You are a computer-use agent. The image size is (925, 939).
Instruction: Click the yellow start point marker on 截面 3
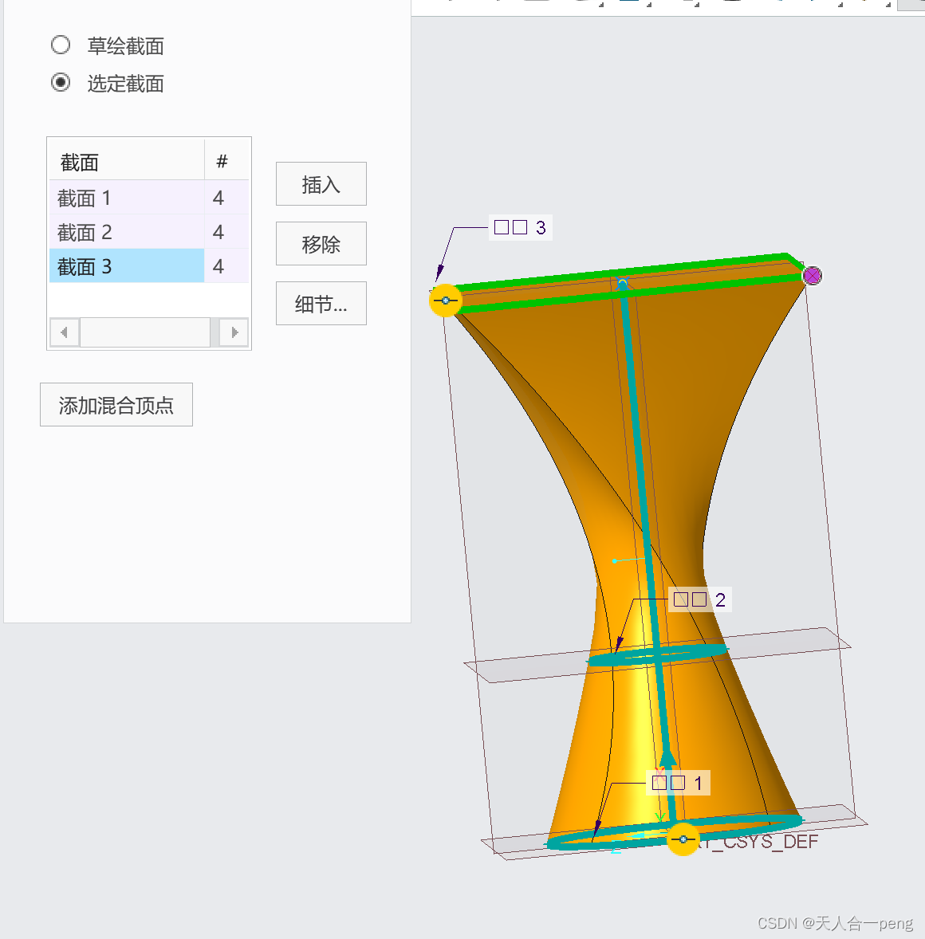[444, 301]
